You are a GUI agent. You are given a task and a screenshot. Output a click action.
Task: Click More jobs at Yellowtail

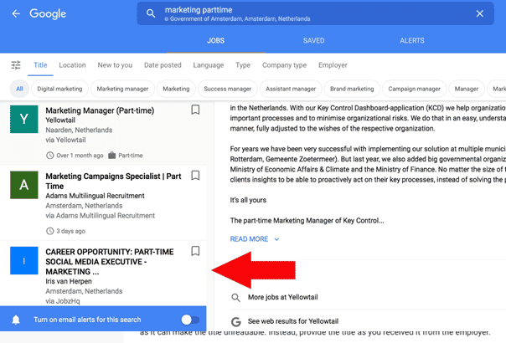click(x=283, y=297)
